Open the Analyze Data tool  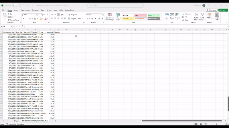(x=217, y=16)
